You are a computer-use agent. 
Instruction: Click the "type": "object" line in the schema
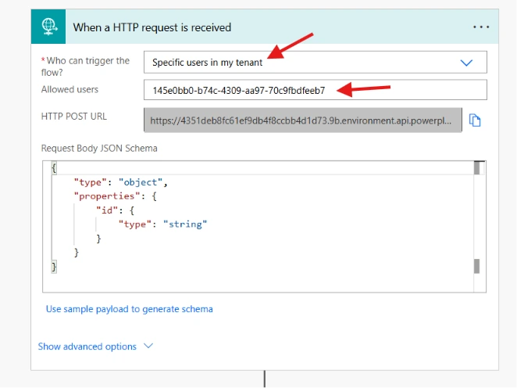[121, 182]
